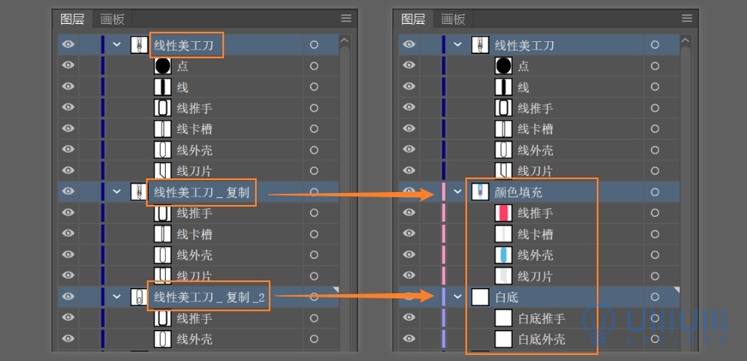This screenshot has height=361, width=747.
Task: Click target circle of left panel 线 row
Action: (x=313, y=87)
